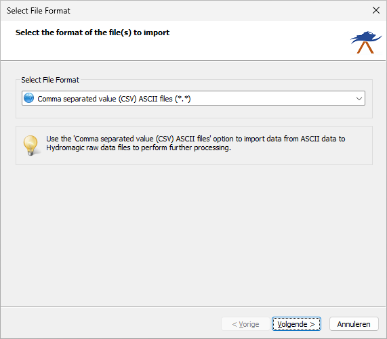Close the Select File Format dialog

click(376, 10)
